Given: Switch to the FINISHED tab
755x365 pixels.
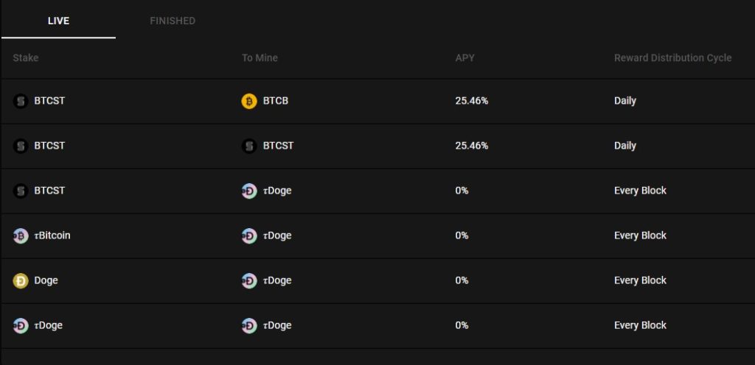Looking at the screenshot, I should pos(173,21).
